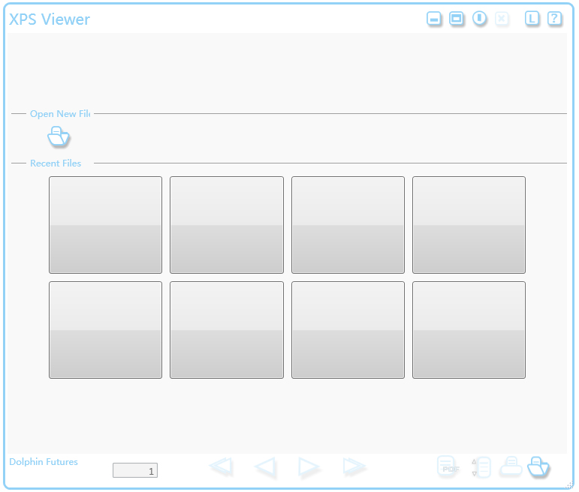579x492 pixels.
Task: Go to the previous page with single left arrow
Action: point(265,467)
